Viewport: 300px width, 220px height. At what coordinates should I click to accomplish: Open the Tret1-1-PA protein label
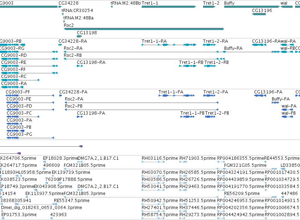[x=171, y=92]
